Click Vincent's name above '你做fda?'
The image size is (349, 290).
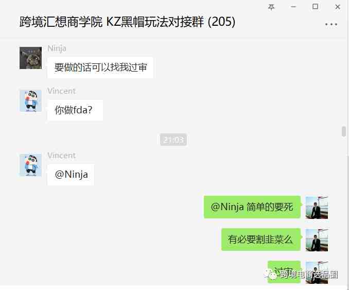[61, 91]
